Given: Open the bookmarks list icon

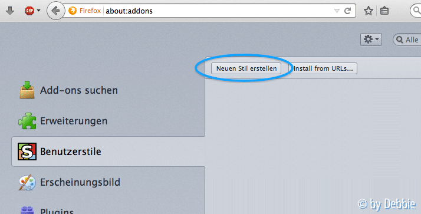Looking at the screenshot, I should click(384, 11).
